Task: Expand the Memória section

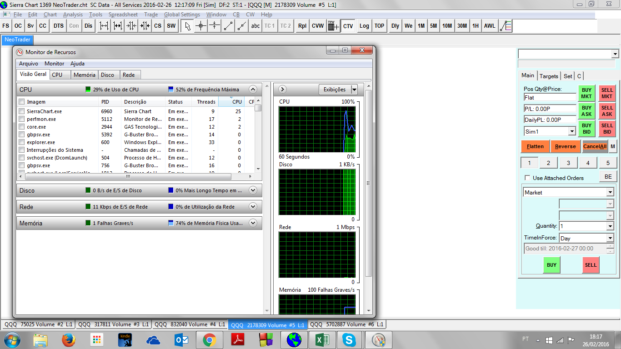Action: click(x=253, y=223)
